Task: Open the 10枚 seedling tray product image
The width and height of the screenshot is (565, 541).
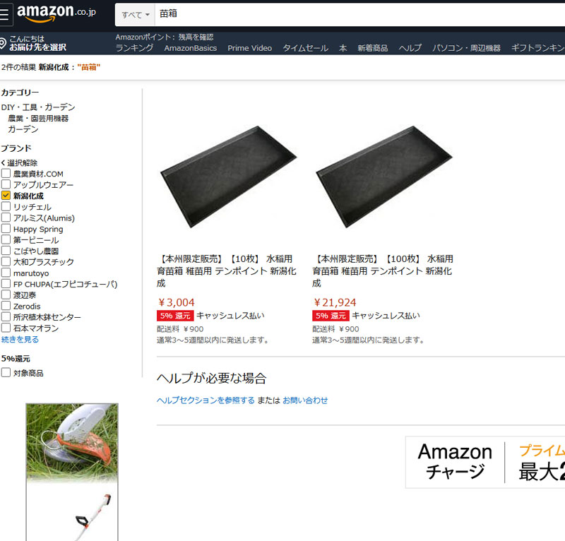Action: pyautogui.click(x=228, y=177)
